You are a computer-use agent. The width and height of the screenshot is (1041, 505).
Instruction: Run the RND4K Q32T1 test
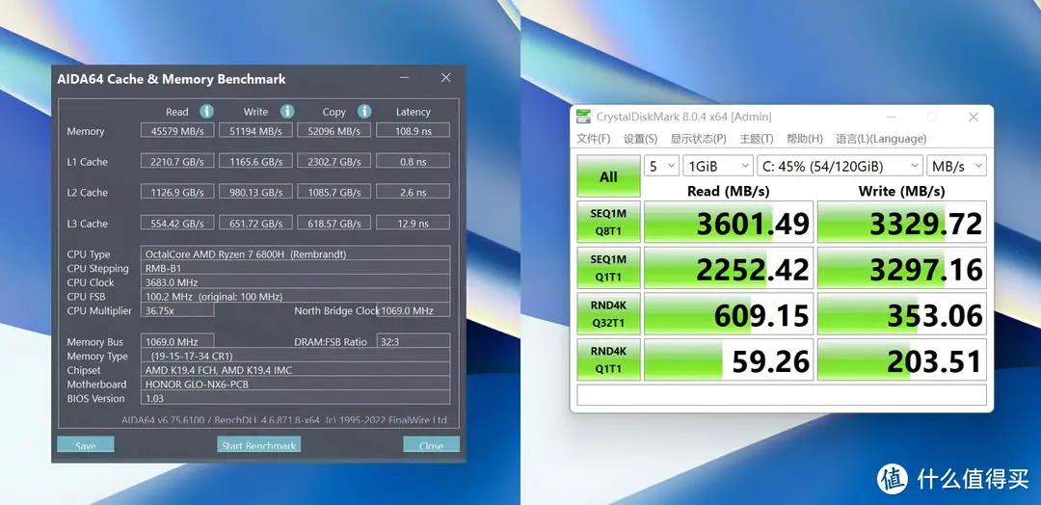coord(609,313)
